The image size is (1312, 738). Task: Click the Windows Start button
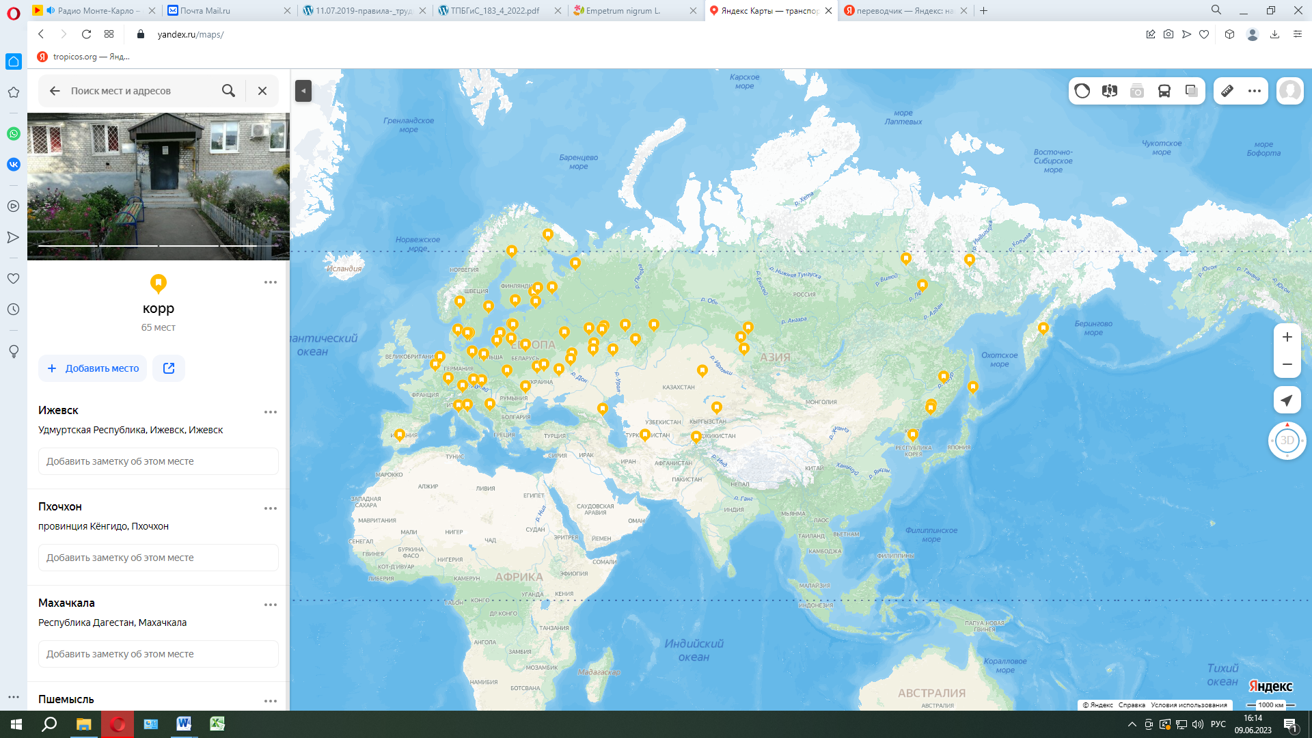[16, 724]
